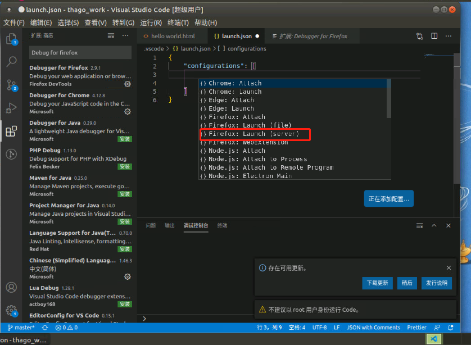Screen dimensions: 471x345
Task: Open the 转到(G) menu
Action: [124, 23]
